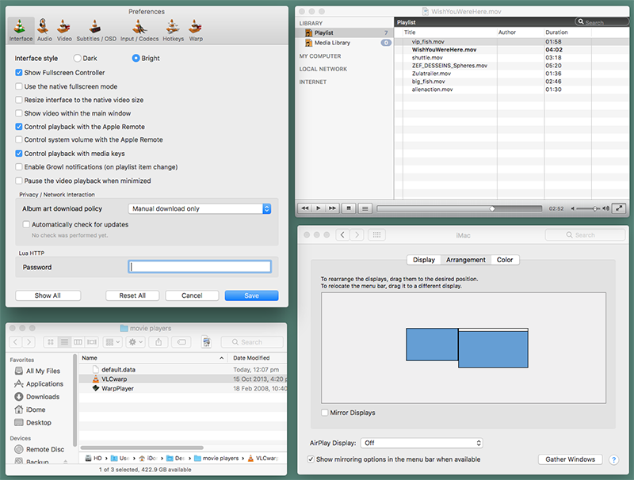The height and width of the screenshot is (480, 634).
Task: Open the Hotkeys preferences icon
Action: tap(173, 30)
